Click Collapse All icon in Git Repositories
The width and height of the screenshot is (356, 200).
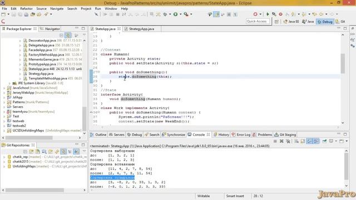(25, 152)
